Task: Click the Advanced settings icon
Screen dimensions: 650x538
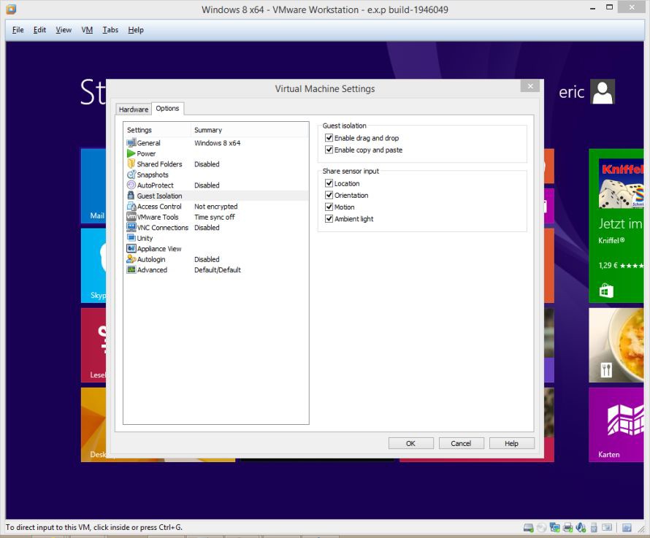Action: click(x=131, y=269)
